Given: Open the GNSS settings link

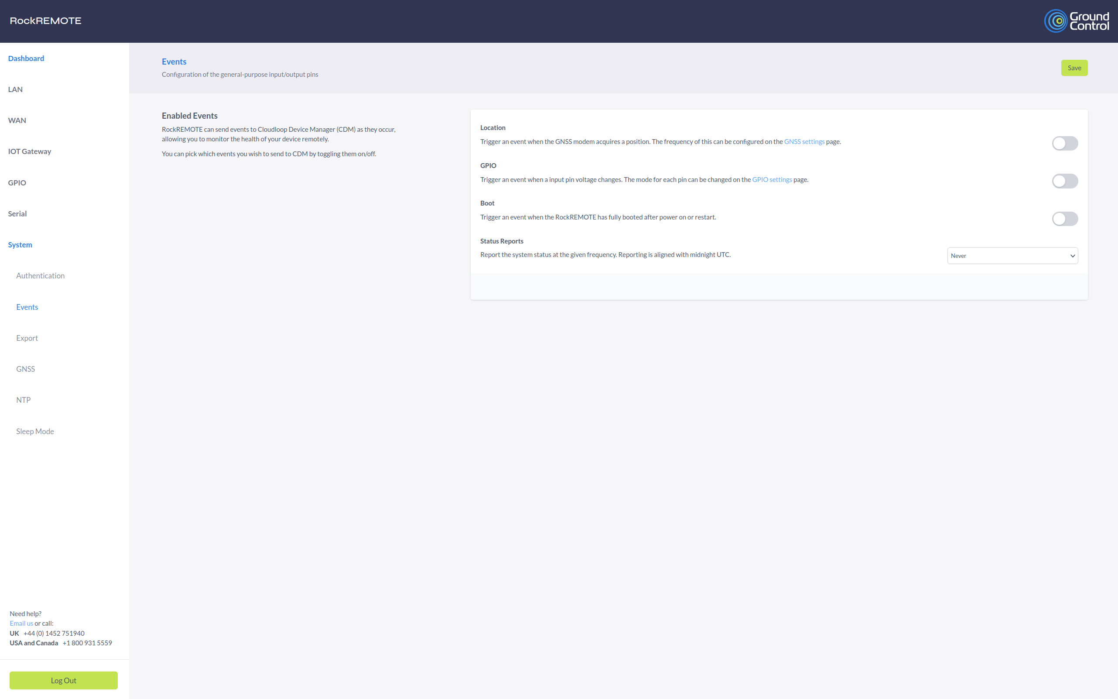Looking at the screenshot, I should point(804,141).
